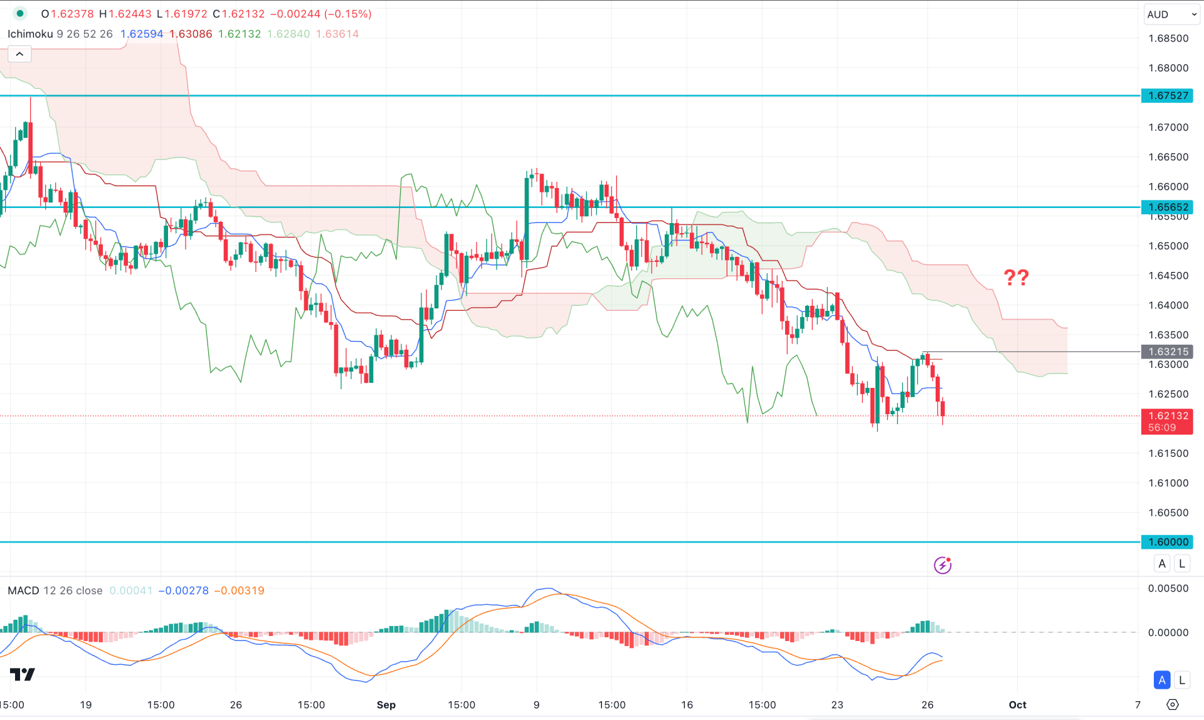Click the Oct label on time axis

point(1017,704)
